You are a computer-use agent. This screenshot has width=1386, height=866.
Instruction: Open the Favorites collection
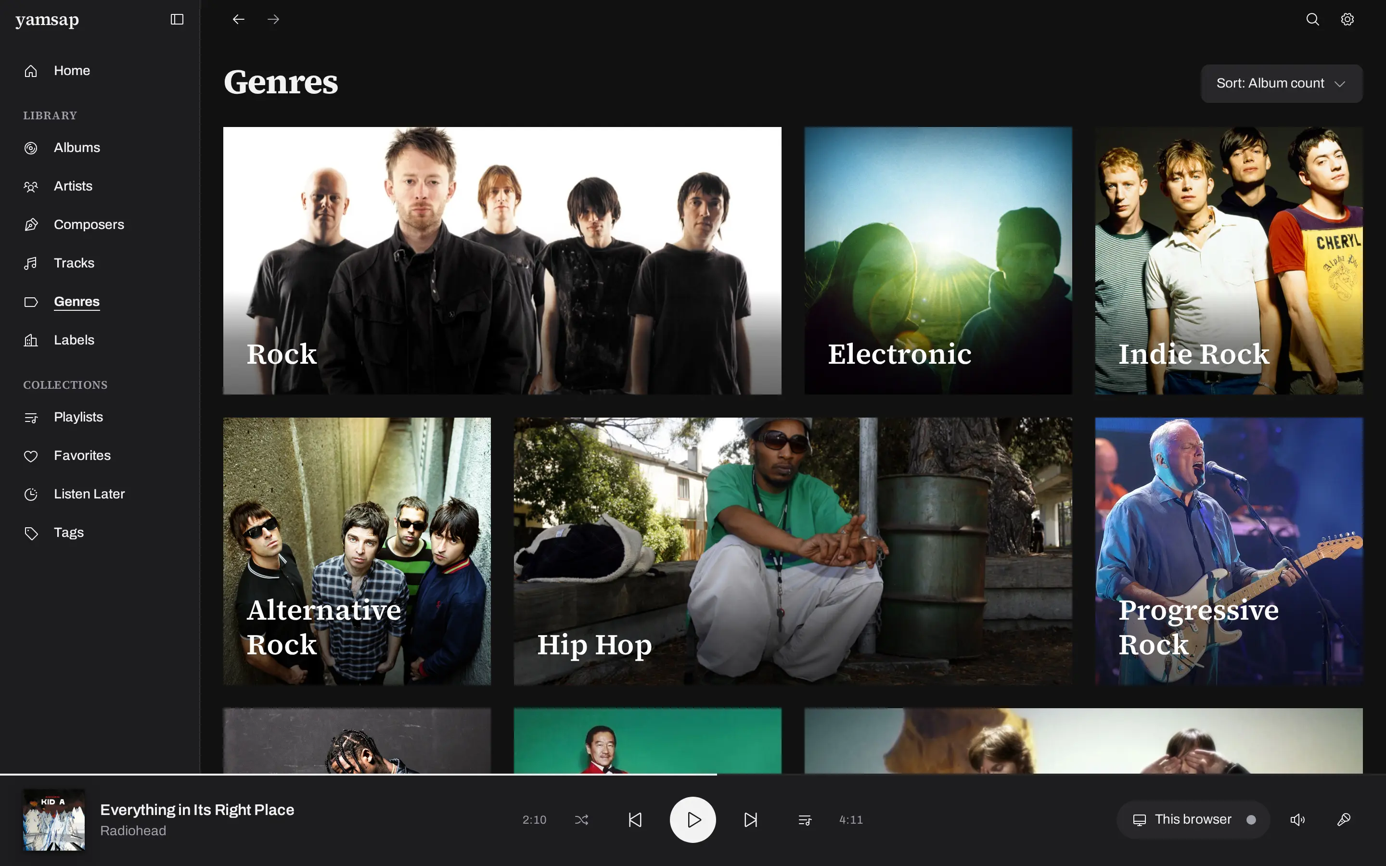[82, 456]
